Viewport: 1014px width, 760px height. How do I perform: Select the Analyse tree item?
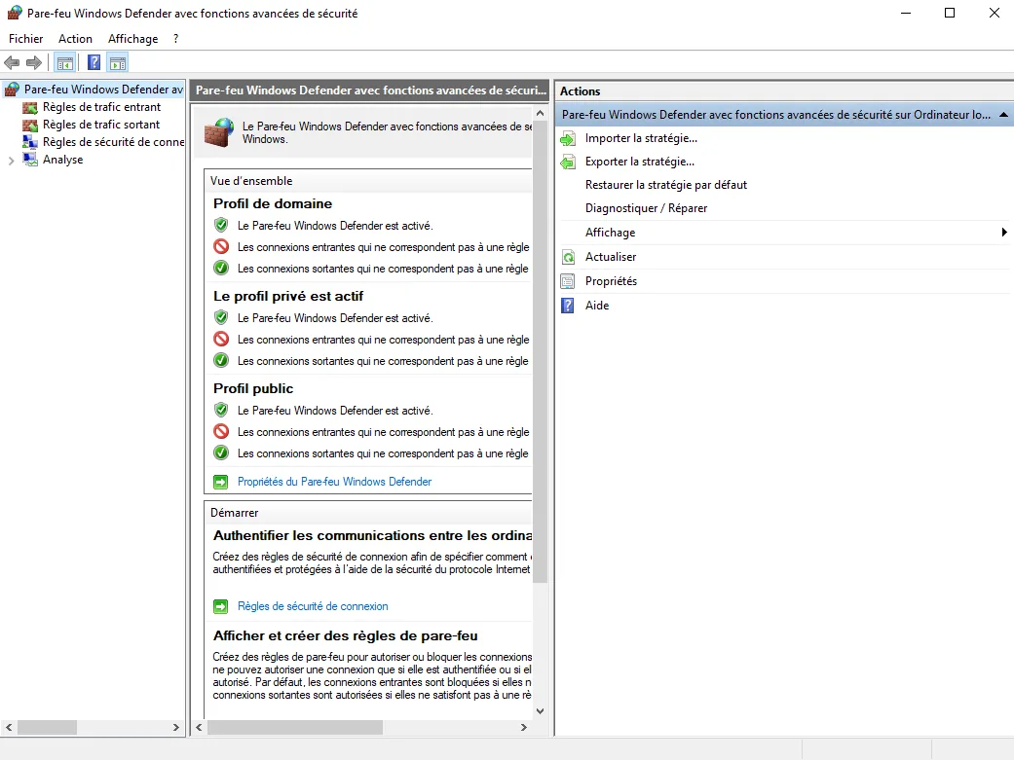(x=62, y=160)
